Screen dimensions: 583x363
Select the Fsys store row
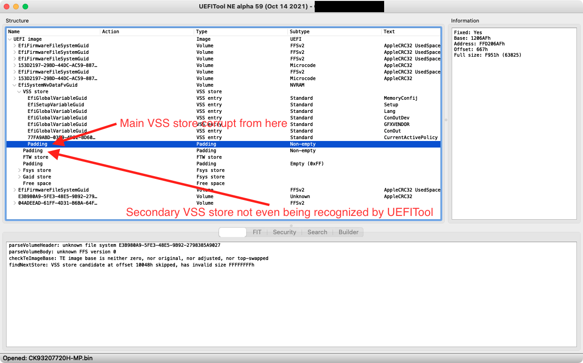click(224, 170)
